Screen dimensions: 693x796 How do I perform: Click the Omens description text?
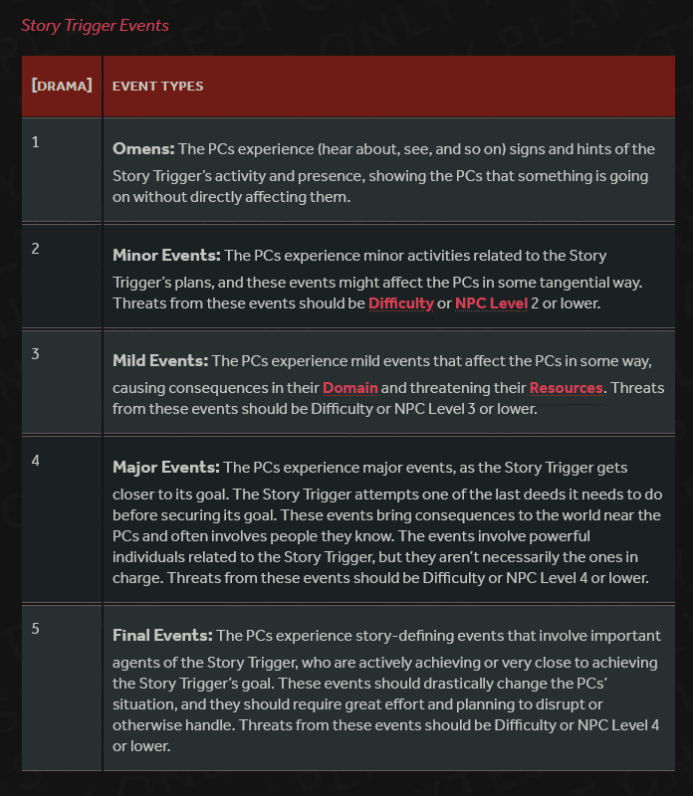click(x=383, y=172)
